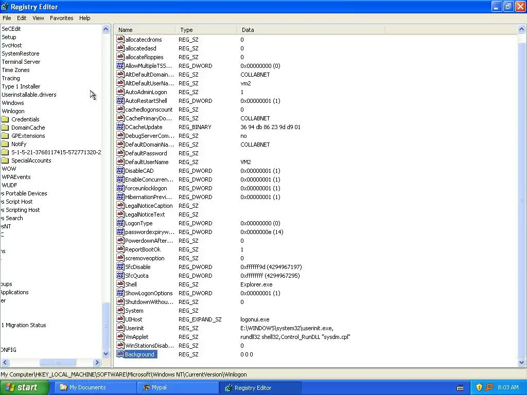Screen dimensions: 527x395
Task: Click the keyboard icon in the taskbar
Action: pyautogui.click(x=460, y=388)
